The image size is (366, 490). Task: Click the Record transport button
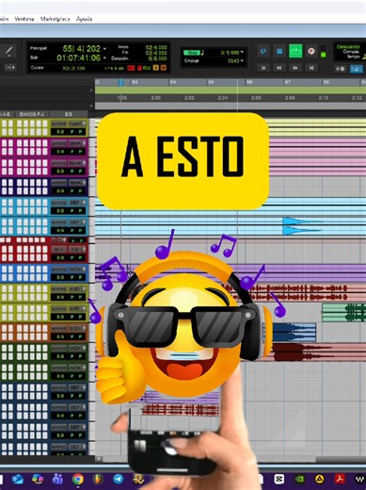coord(310,51)
